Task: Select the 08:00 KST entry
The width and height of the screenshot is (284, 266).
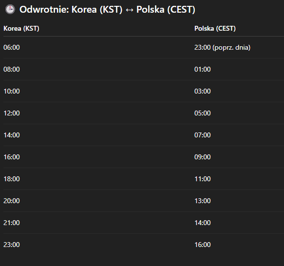Action: coord(12,69)
